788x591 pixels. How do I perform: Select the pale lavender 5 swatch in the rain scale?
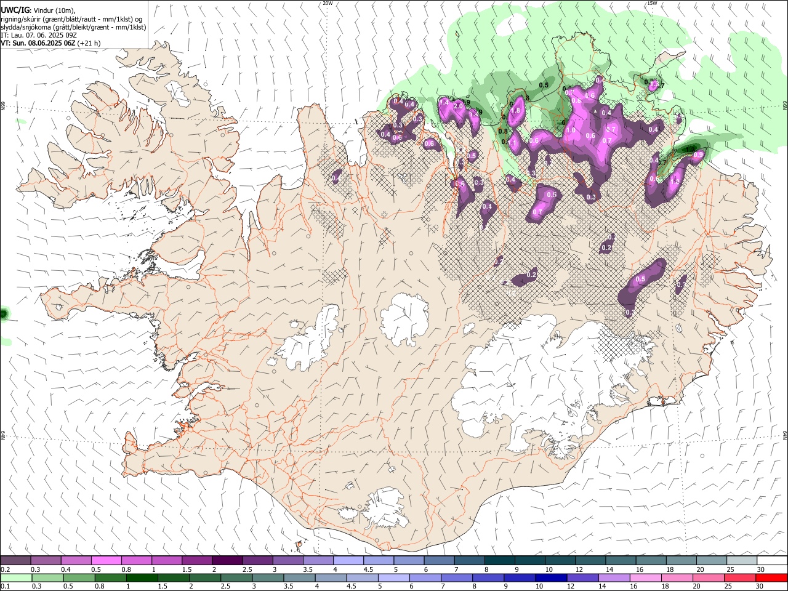(393, 578)
